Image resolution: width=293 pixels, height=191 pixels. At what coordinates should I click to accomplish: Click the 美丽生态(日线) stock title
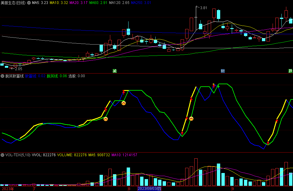(13, 3)
